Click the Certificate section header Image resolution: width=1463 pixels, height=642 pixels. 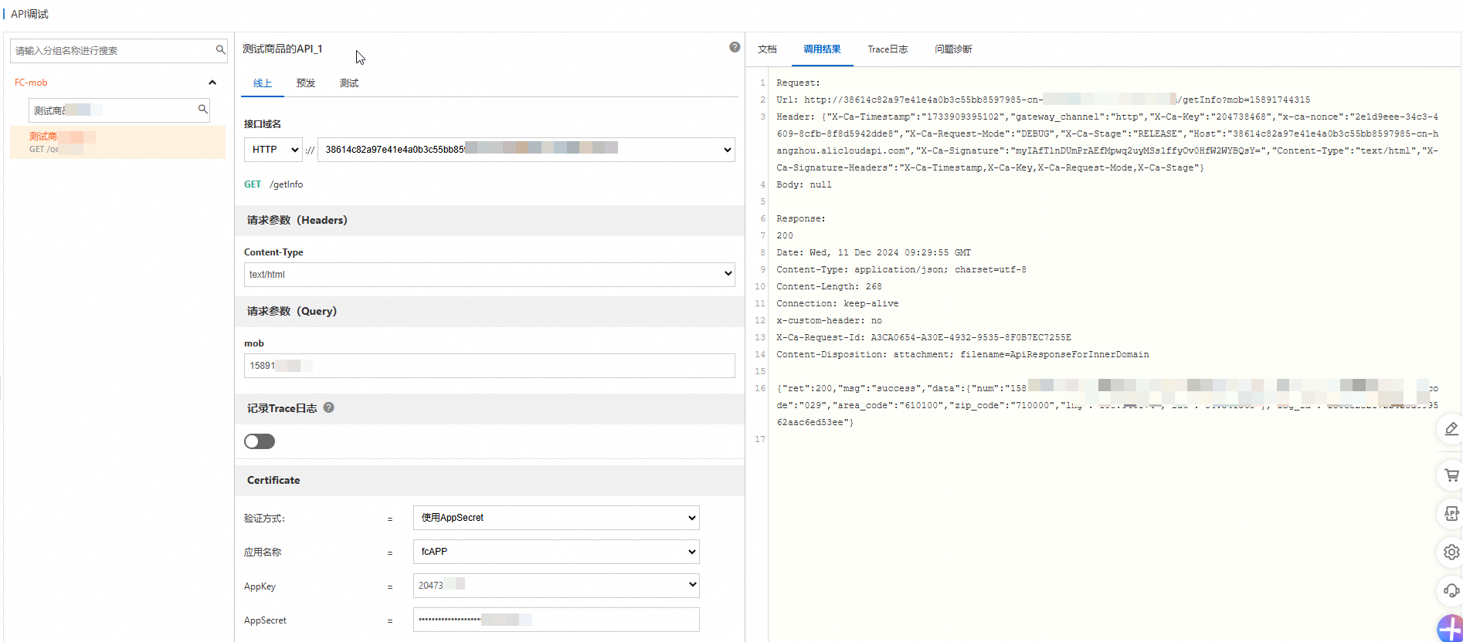[490, 480]
